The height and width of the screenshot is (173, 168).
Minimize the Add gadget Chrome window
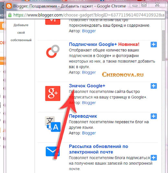coord(135,5)
